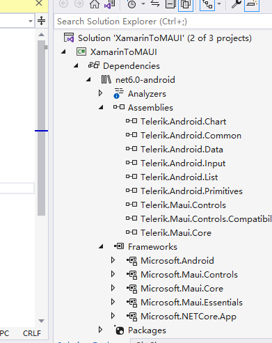Toggle Preview Selected Items icon

point(252,4)
